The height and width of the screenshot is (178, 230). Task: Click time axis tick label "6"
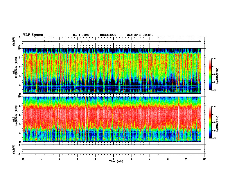coord(132,159)
